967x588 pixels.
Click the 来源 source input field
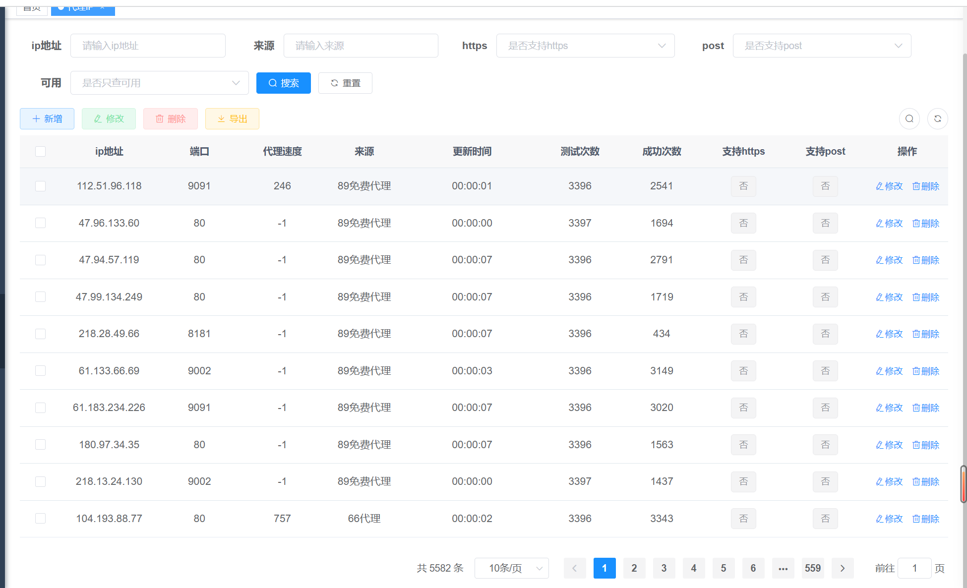361,46
